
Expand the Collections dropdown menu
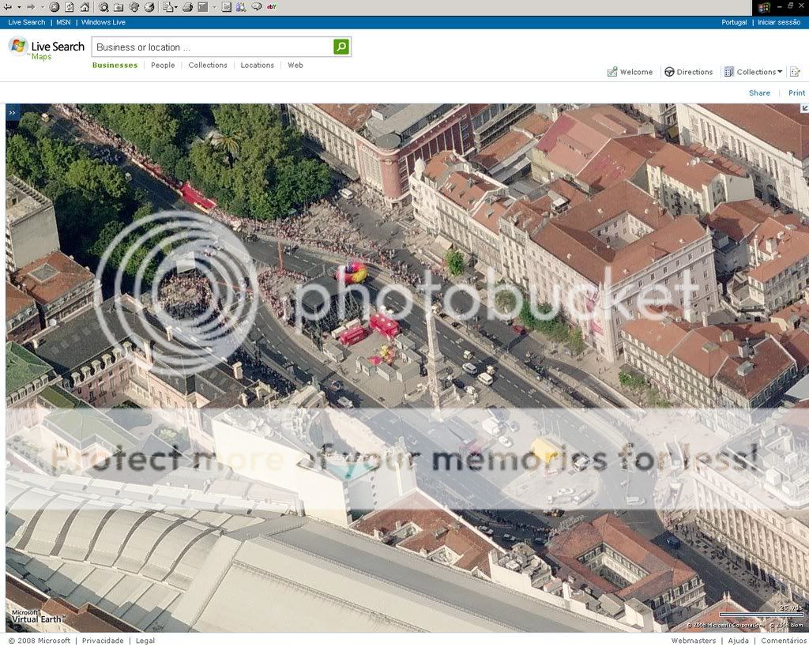[x=753, y=72]
